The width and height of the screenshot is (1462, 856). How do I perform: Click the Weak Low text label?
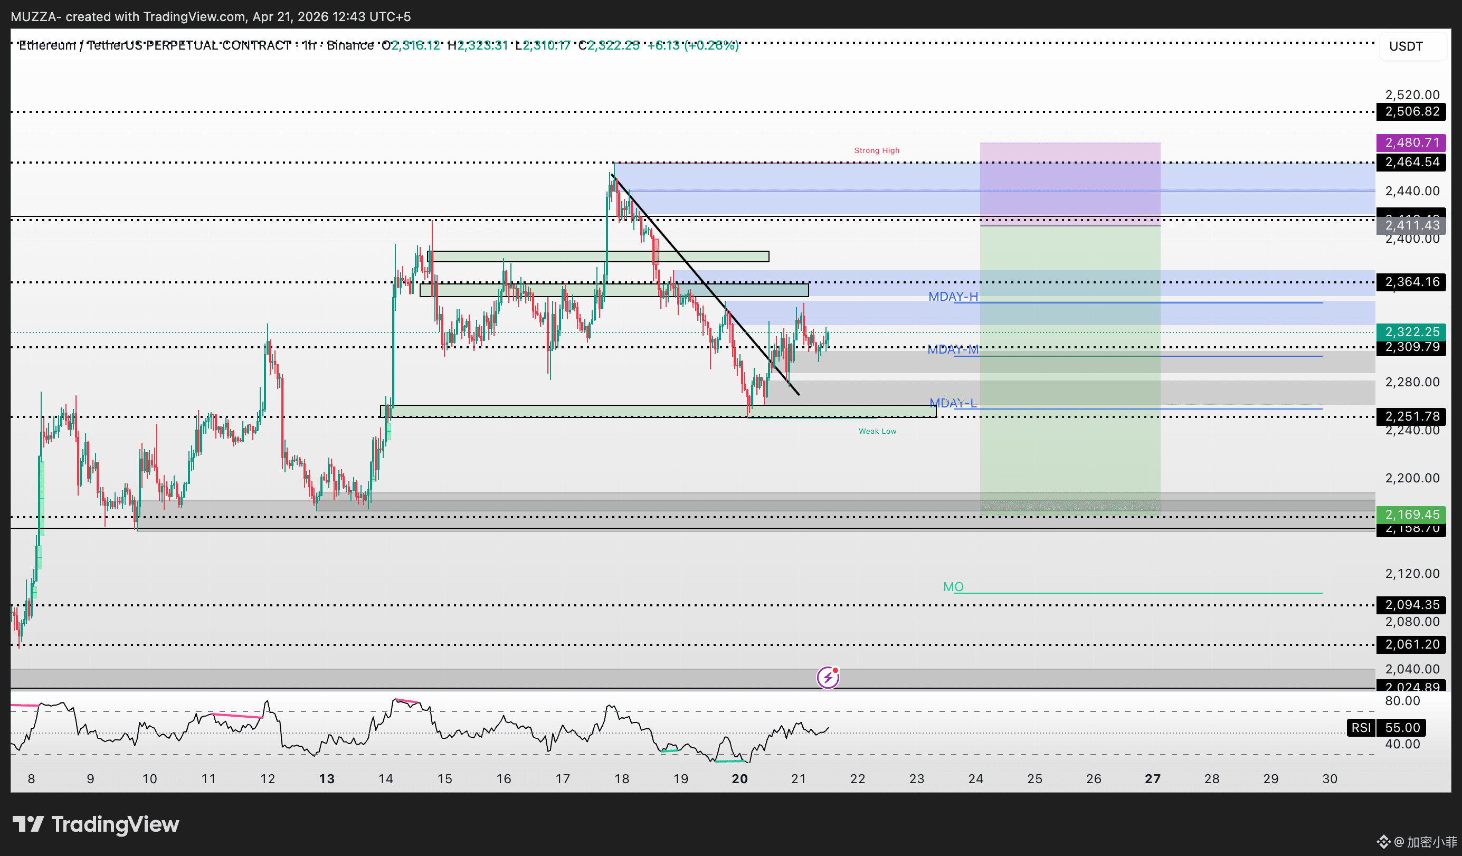click(x=877, y=431)
